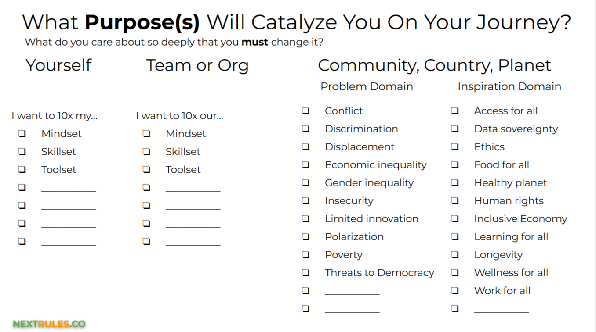Select the Threats to Democracy checkbox
Viewport: 596px width, 332px height.
point(305,273)
